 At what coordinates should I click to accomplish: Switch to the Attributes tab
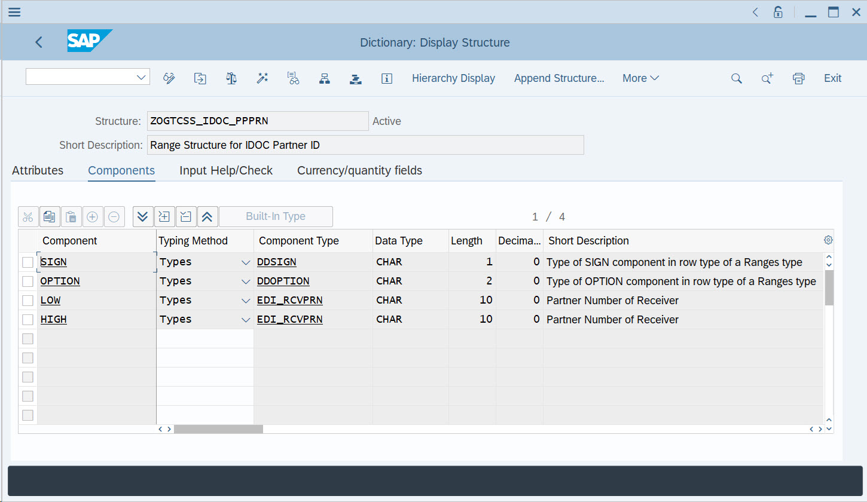(38, 170)
